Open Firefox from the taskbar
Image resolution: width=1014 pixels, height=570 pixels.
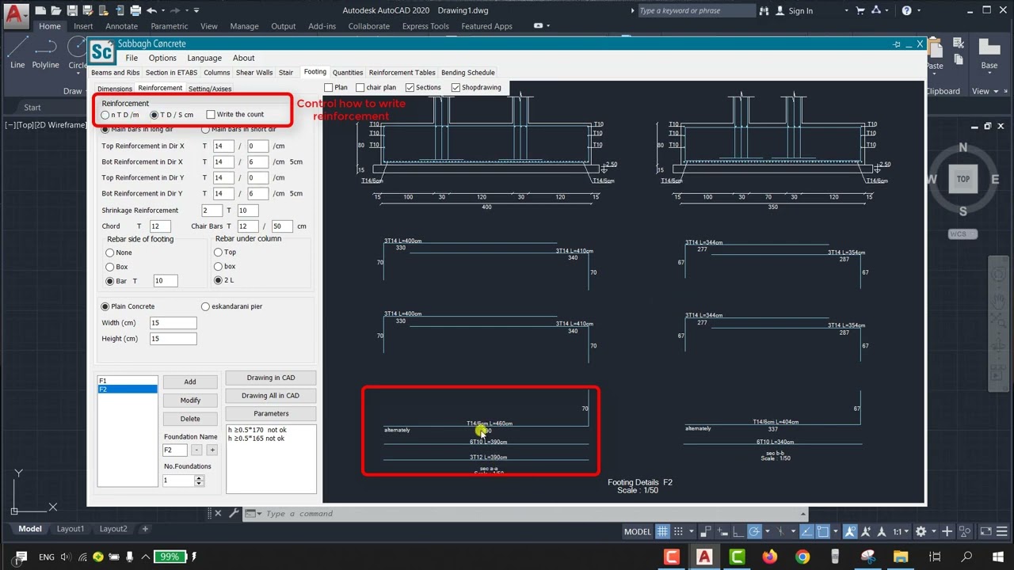tap(770, 557)
